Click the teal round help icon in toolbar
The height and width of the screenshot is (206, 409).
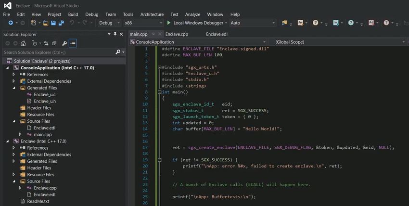351,23
